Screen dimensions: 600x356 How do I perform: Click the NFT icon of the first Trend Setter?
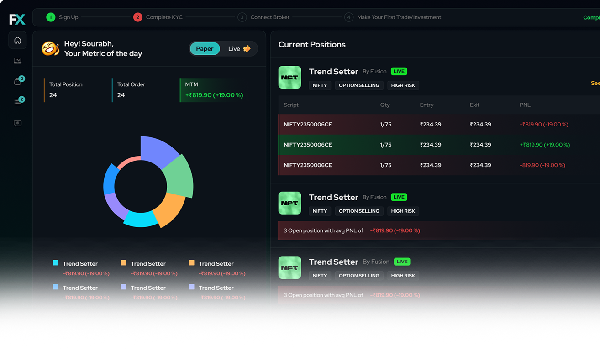click(x=289, y=78)
